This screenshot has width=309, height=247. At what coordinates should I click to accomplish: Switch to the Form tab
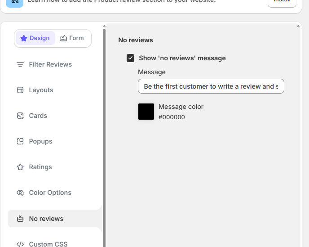point(72,38)
